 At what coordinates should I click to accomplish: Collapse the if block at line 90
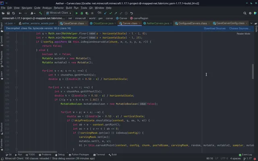(16, 42)
